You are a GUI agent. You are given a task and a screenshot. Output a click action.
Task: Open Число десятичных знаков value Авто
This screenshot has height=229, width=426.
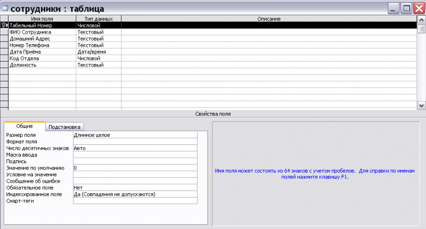135,148
